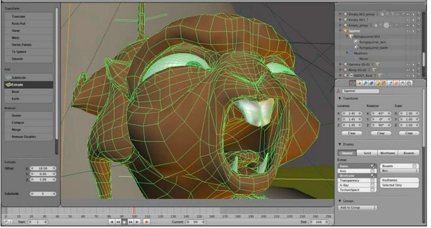Screen dimensions: 431x228
Task: Enable the Axis checkbox in Extras
Action: click(x=372, y=171)
